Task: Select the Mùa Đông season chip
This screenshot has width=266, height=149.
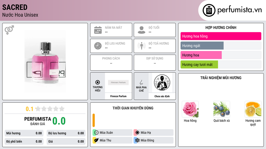Action: 154,140
